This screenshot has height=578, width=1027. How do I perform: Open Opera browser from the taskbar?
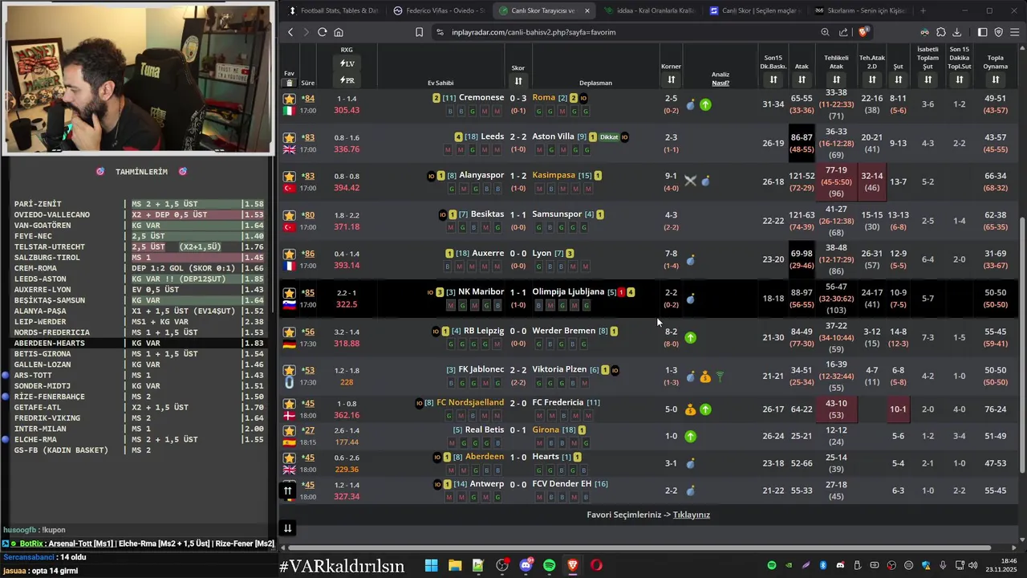[x=596, y=565]
